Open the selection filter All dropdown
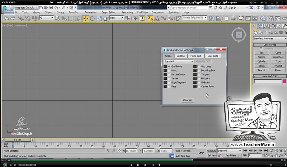The width and height of the screenshot is (287, 167). 46,18
